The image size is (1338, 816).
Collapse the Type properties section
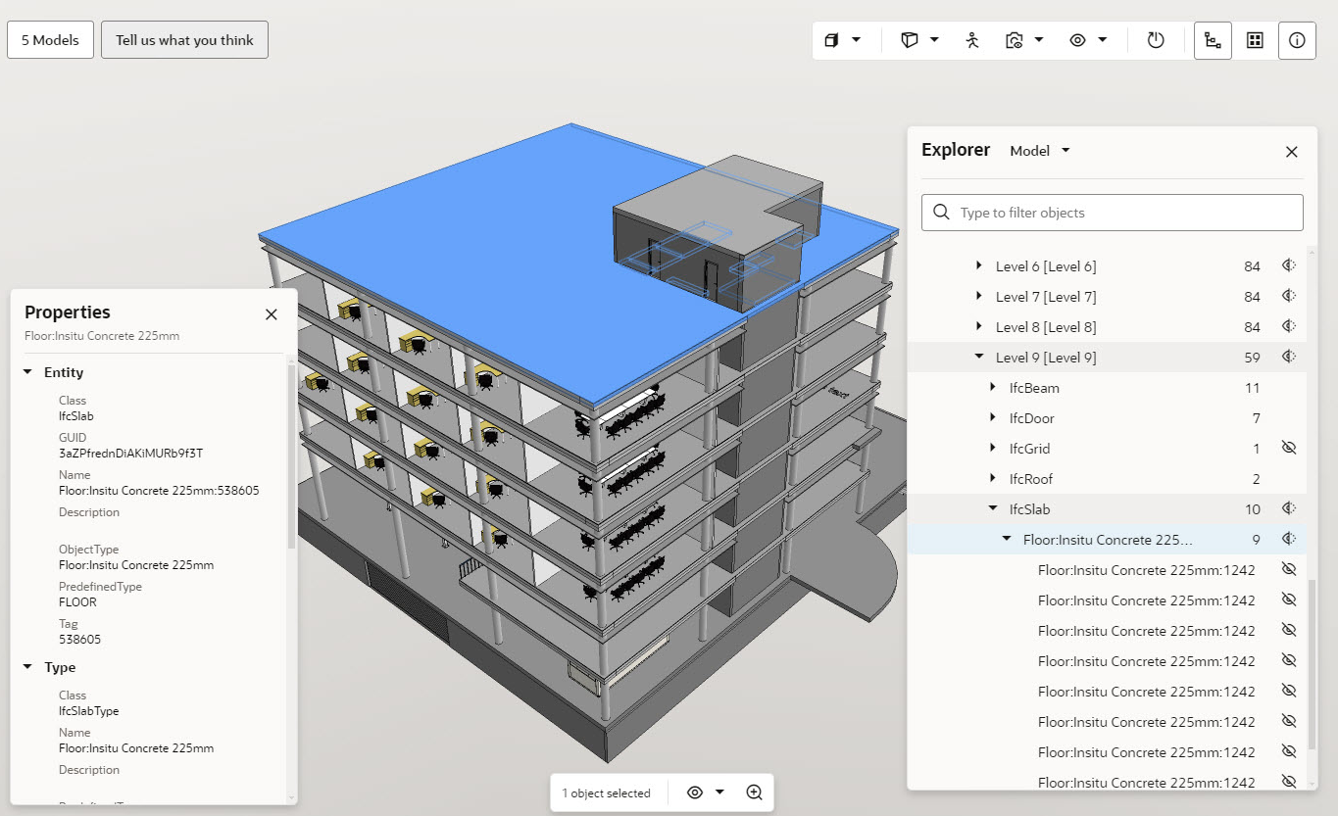coord(26,667)
